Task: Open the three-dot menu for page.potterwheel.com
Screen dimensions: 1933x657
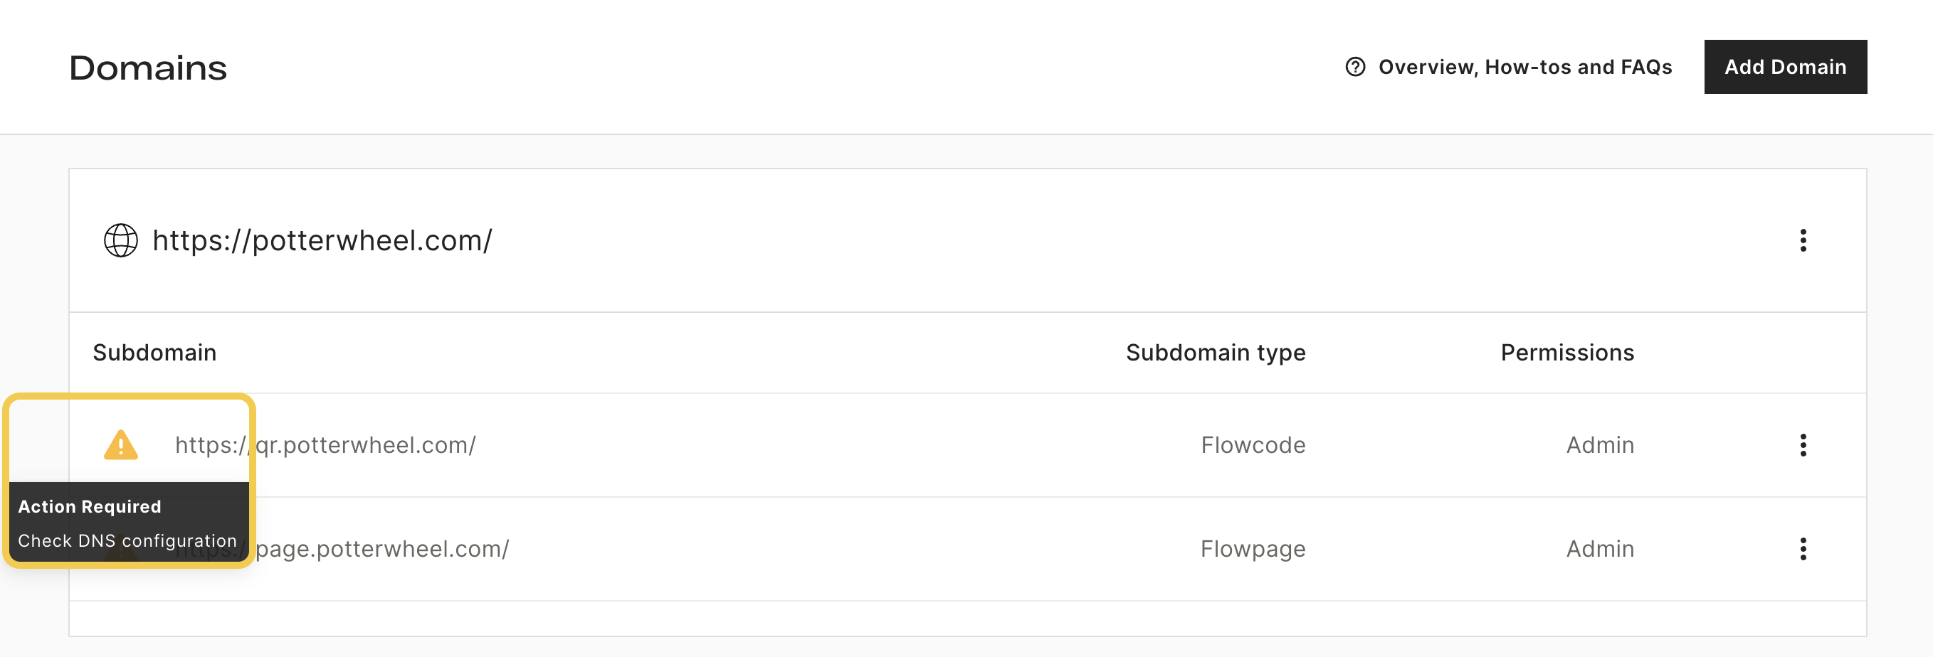Action: coord(1803,549)
